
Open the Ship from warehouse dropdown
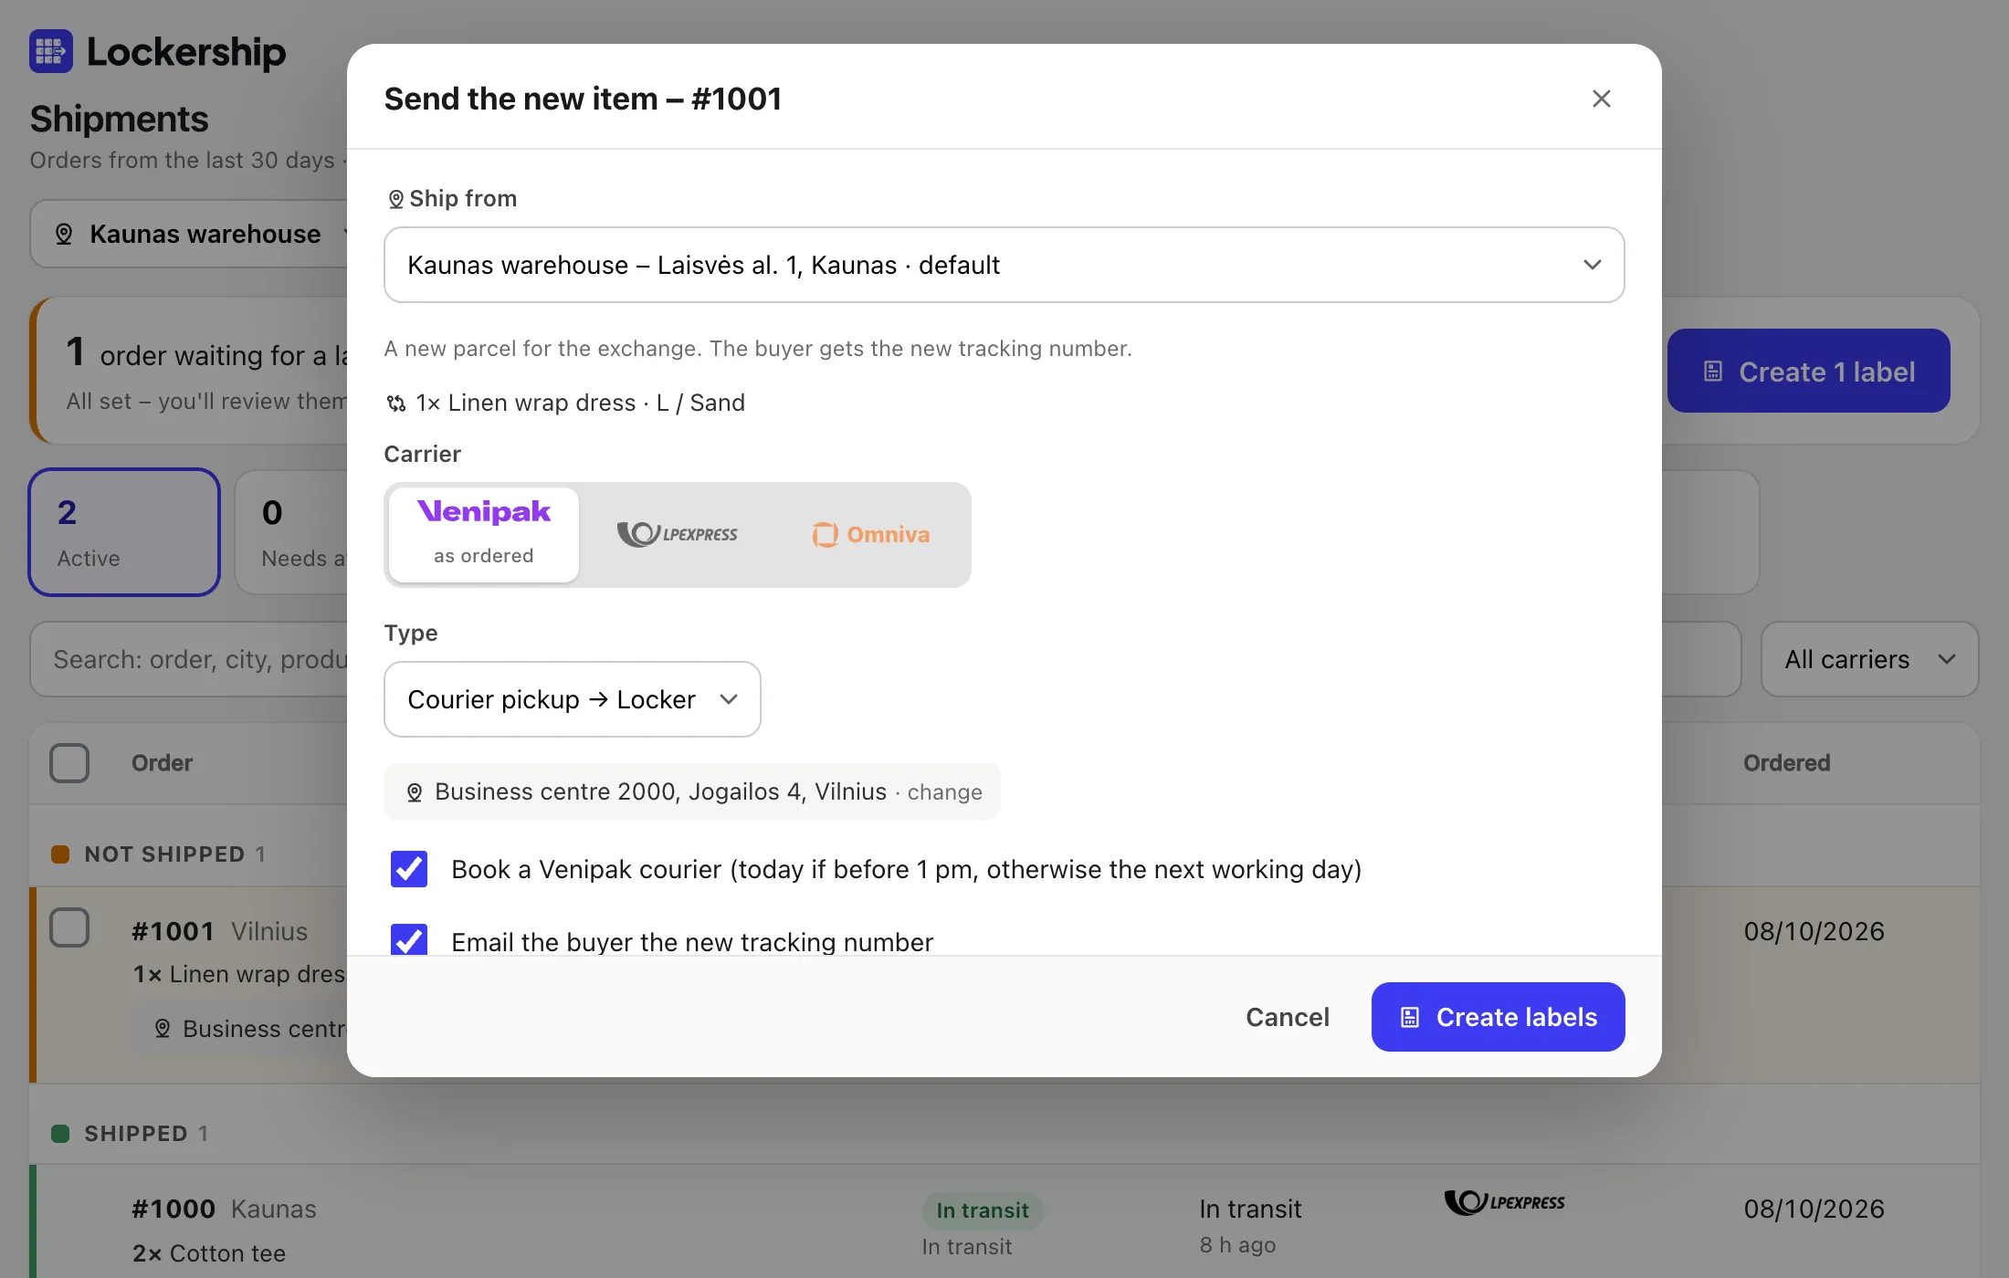point(1004,265)
